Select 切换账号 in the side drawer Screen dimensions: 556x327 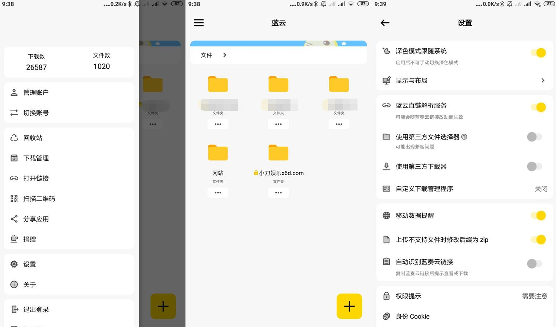pos(69,113)
